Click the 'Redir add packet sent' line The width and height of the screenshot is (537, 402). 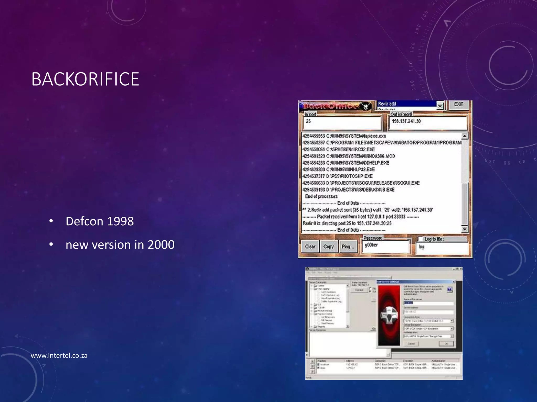[x=368, y=210]
